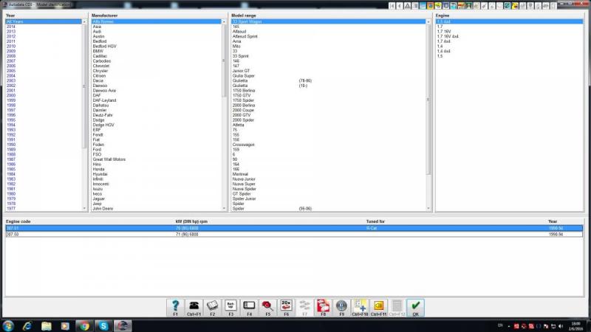Open Windows Start menu orb

pos(8,326)
